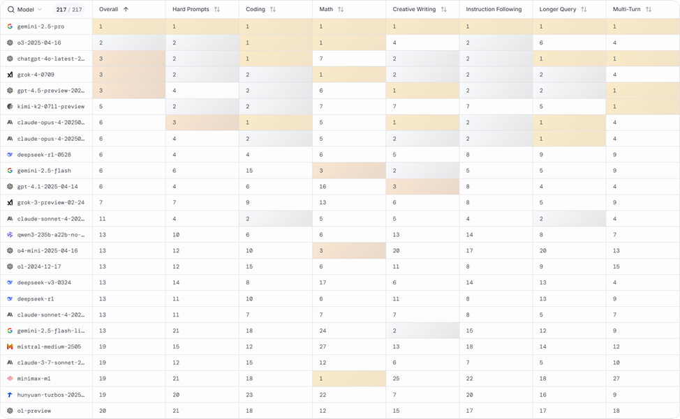Click the Minimax icon next to minimax-m1

(x=10, y=379)
